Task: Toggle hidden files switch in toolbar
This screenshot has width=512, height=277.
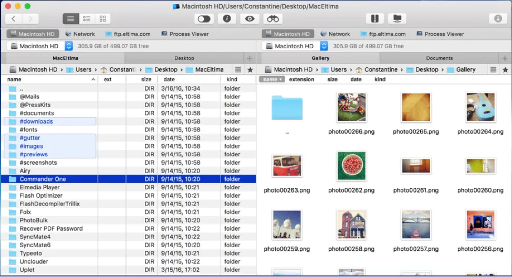Action: coord(205,19)
